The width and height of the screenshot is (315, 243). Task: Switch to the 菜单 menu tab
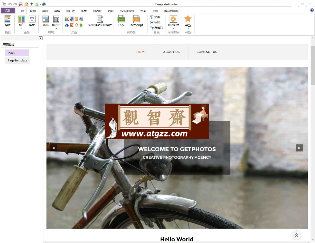tap(84, 11)
